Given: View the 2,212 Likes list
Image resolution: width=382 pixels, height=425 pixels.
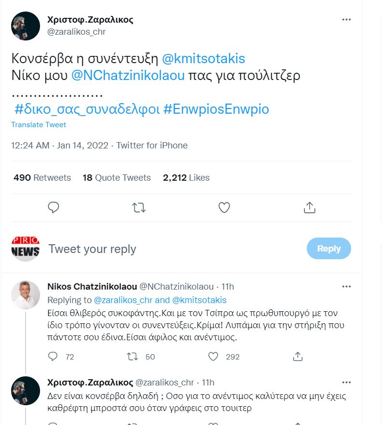Looking at the screenshot, I should pos(186,178).
